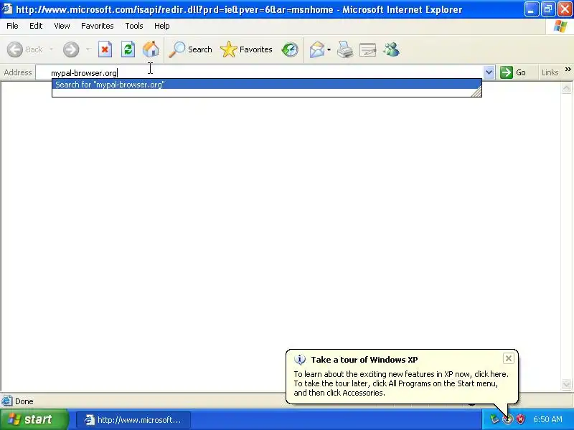The height and width of the screenshot is (430, 574).
Task: Click the leftmost system tray icon
Action: coord(494,419)
